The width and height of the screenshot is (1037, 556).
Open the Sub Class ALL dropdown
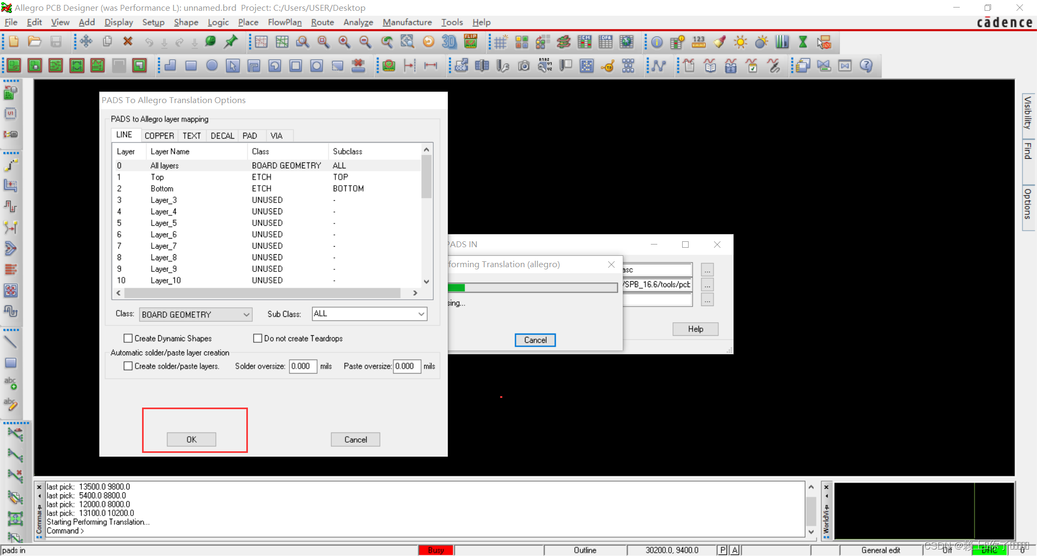pyautogui.click(x=369, y=314)
